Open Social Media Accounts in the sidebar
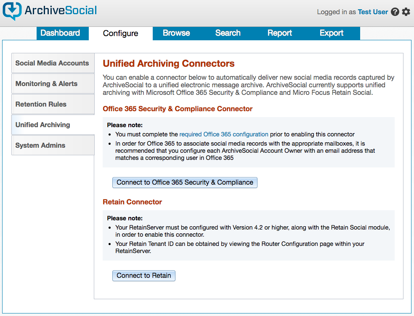The image size is (414, 316). [x=52, y=63]
